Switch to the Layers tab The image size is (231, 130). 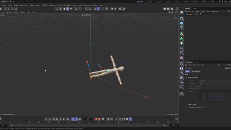pos(196,62)
